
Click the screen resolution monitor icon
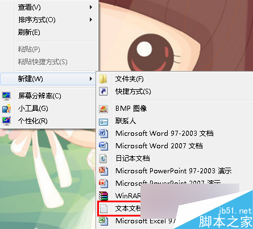click(6, 96)
